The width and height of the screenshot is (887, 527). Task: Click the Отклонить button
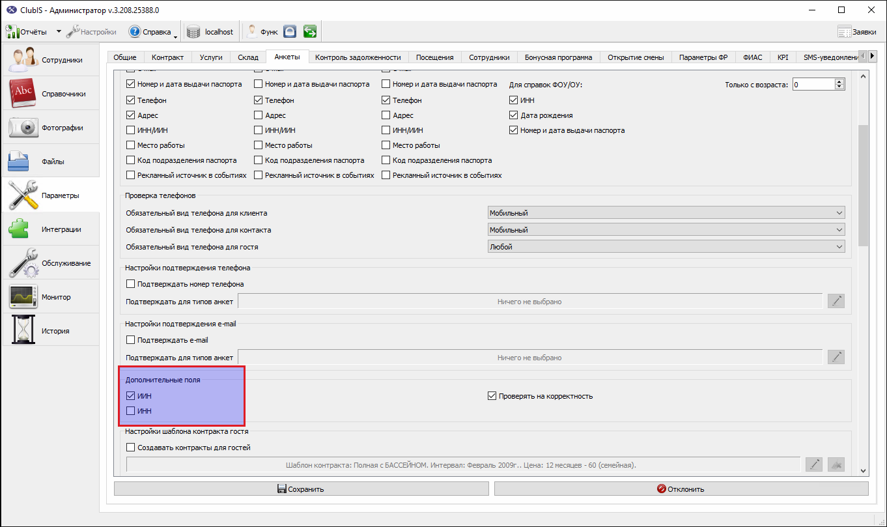coord(681,489)
